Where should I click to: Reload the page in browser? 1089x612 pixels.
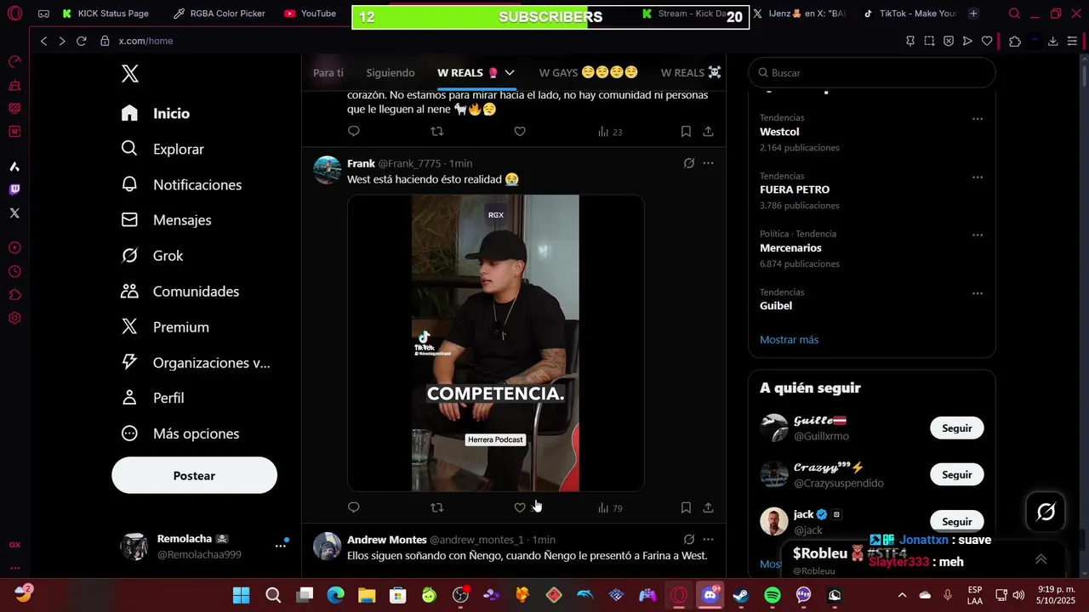(82, 41)
